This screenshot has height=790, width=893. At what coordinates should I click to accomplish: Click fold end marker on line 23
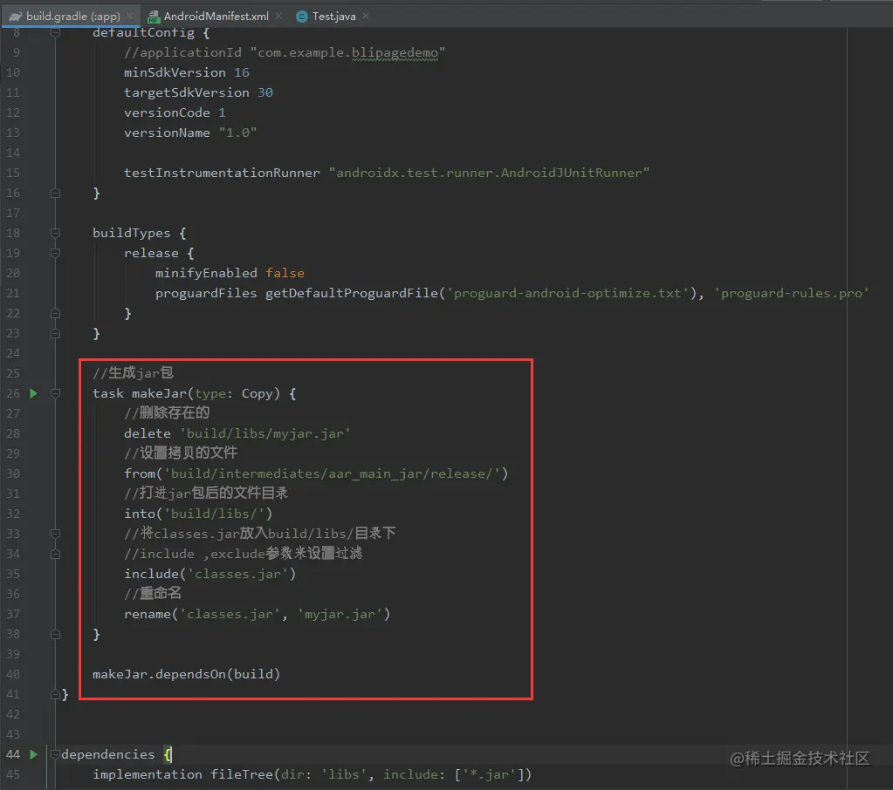(55, 333)
